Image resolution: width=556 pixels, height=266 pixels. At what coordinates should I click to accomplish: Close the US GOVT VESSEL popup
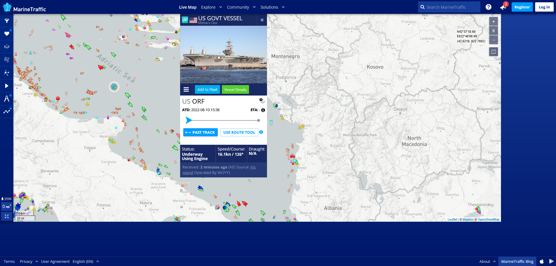pyautogui.click(x=262, y=20)
